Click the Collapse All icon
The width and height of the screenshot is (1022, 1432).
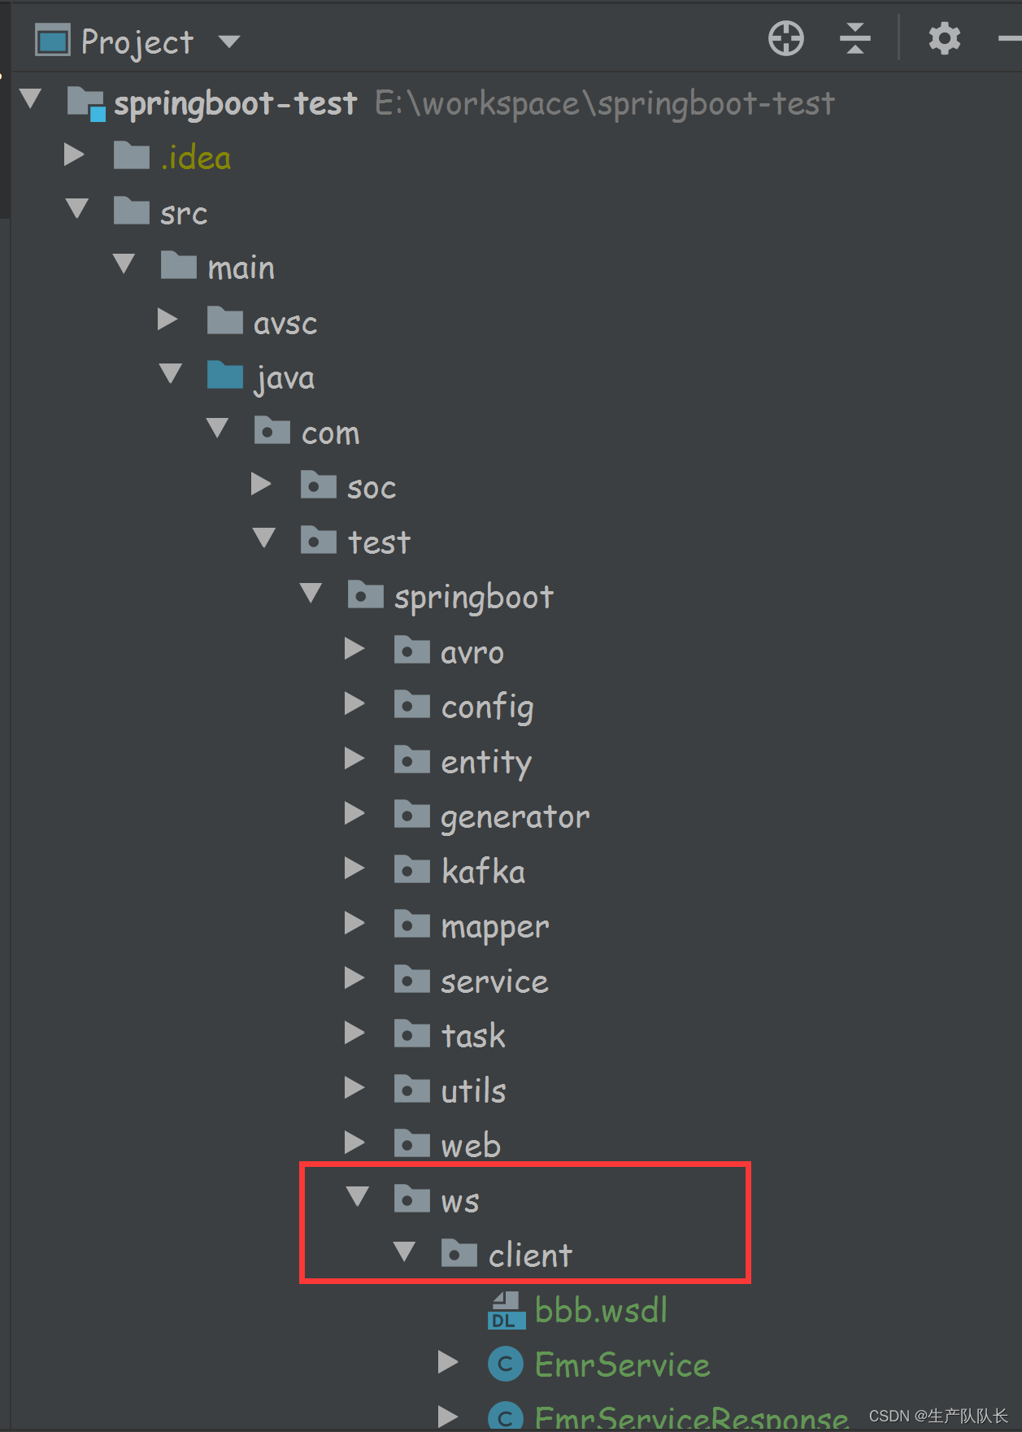[x=855, y=38]
